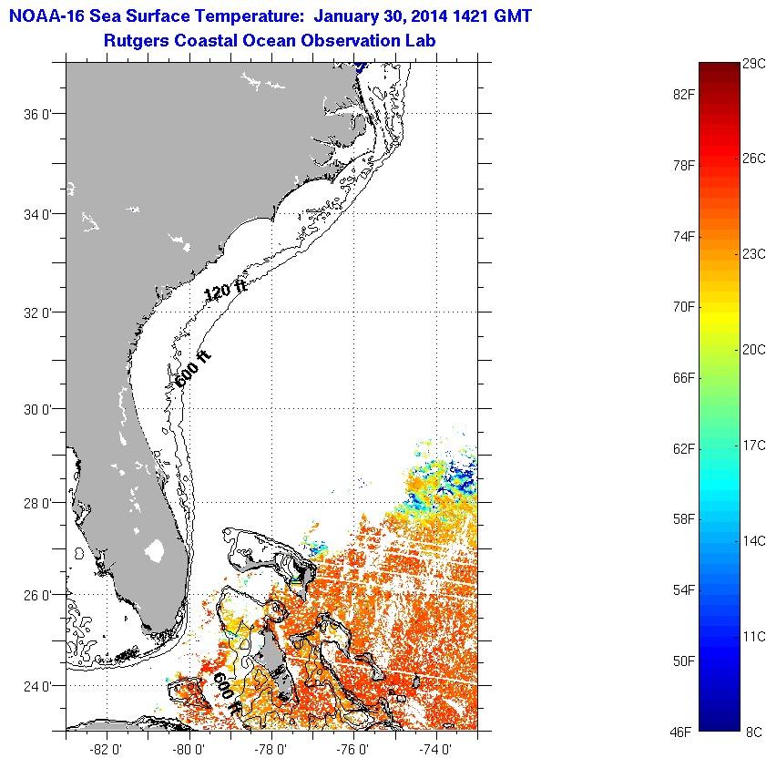766x758 pixels.
Task: Click the Rutgers Coastal Ocean Observation Lab subtitle
Action: coord(270,40)
